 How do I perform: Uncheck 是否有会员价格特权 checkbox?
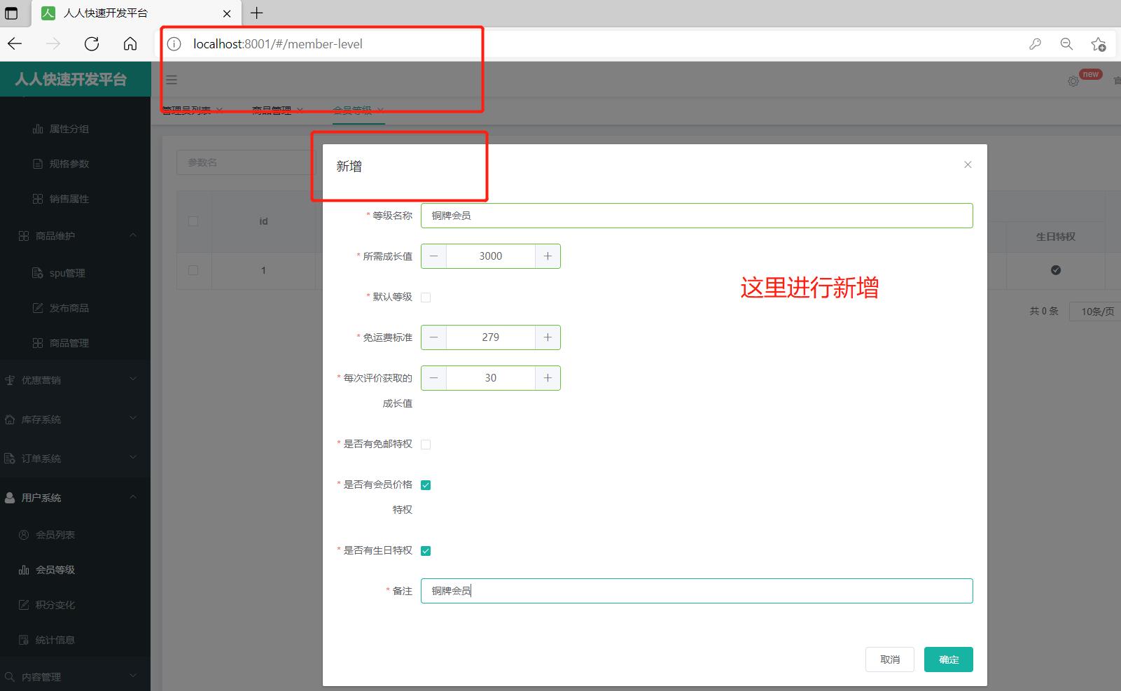coord(426,485)
